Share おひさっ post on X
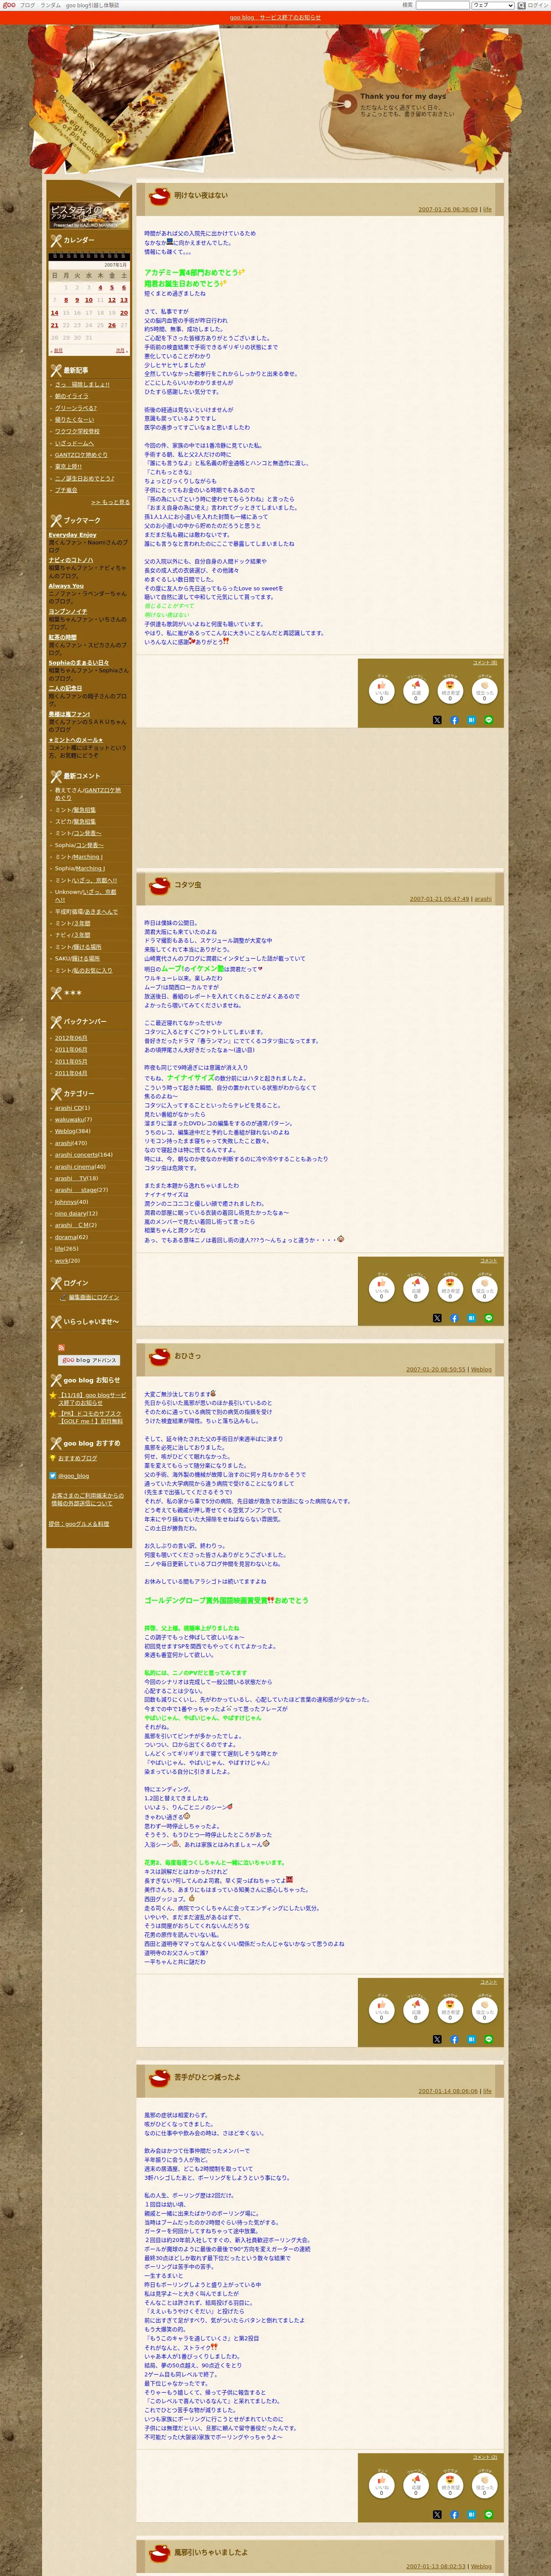551x2576 pixels. coord(437,2039)
